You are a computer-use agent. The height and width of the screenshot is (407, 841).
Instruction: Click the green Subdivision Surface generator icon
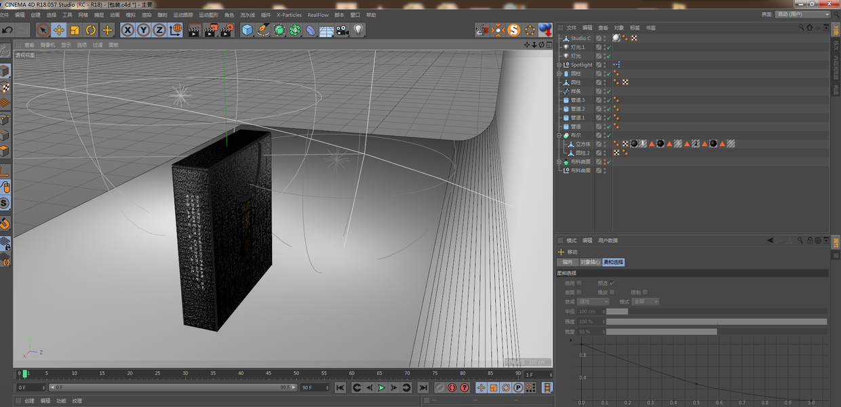[279, 30]
